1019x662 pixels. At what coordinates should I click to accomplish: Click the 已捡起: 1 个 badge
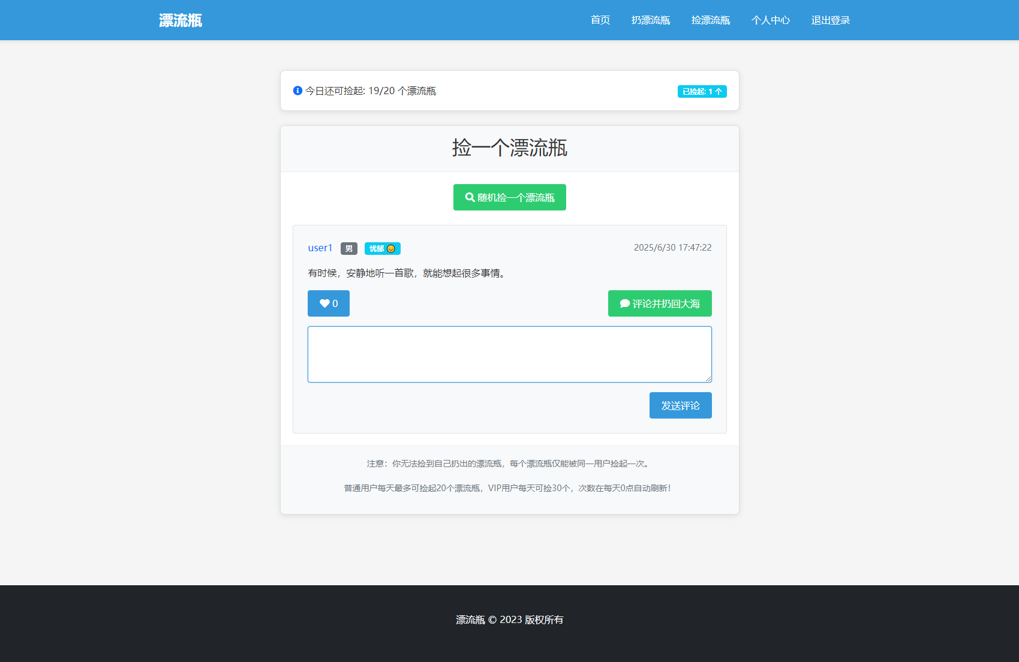[701, 91]
